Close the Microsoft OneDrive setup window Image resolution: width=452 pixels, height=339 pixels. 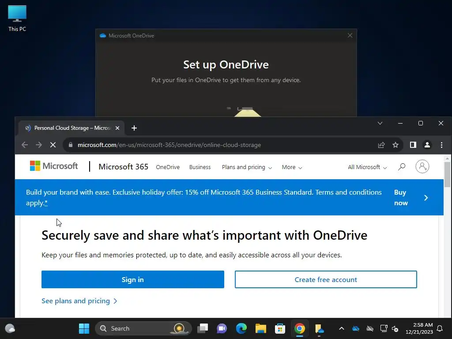click(x=350, y=35)
